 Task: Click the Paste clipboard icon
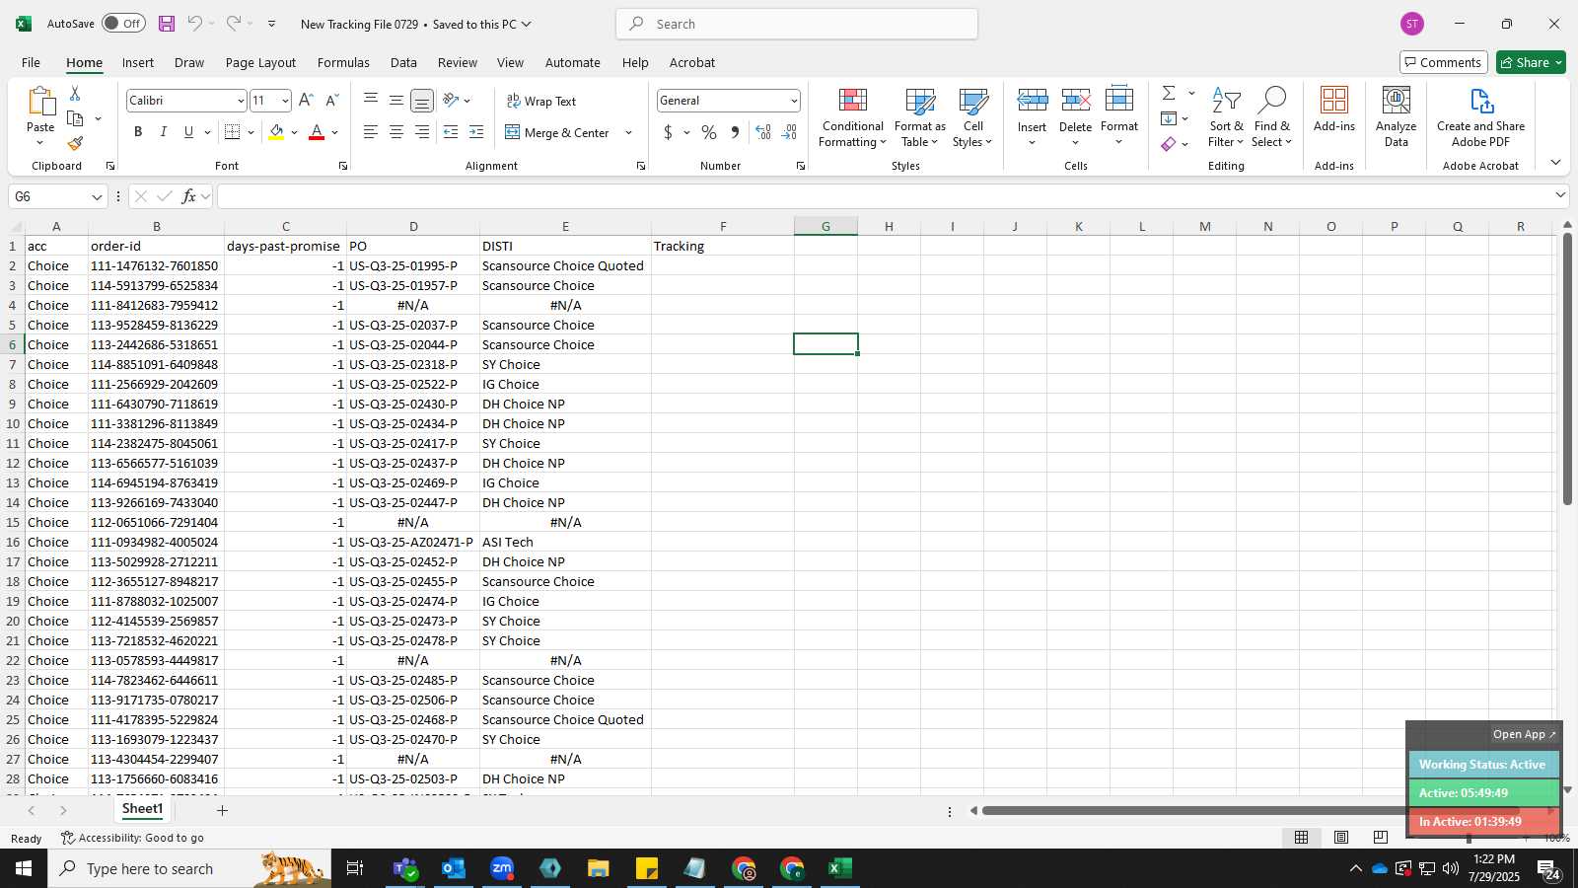coord(40,101)
